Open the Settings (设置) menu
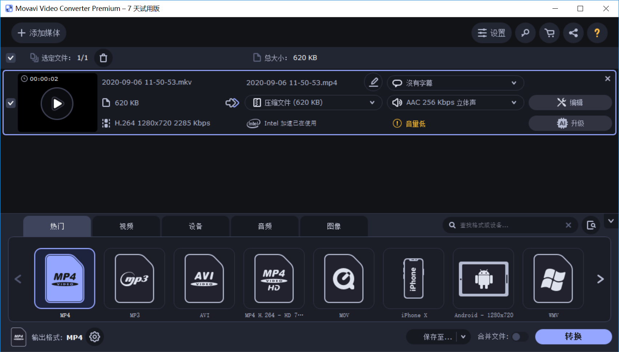619x352 pixels. click(x=491, y=33)
